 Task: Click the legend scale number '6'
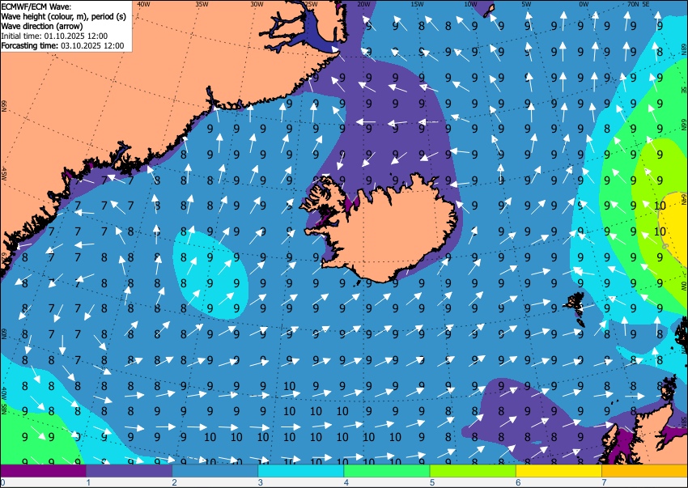[518, 482]
